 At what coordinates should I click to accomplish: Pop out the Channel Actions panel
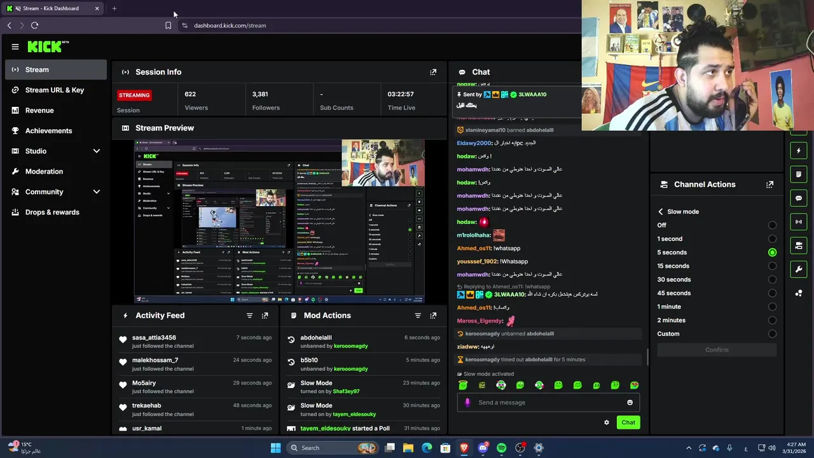click(x=769, y=184)
